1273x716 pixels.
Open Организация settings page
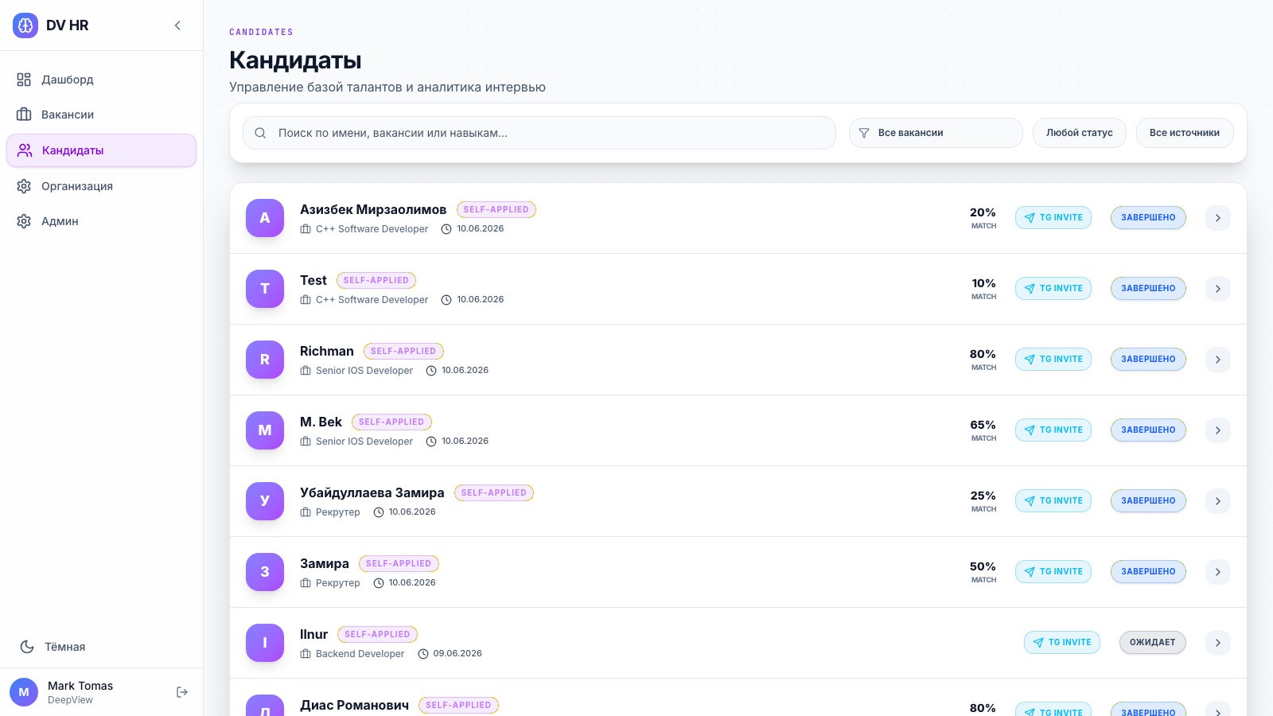point(101,186)
